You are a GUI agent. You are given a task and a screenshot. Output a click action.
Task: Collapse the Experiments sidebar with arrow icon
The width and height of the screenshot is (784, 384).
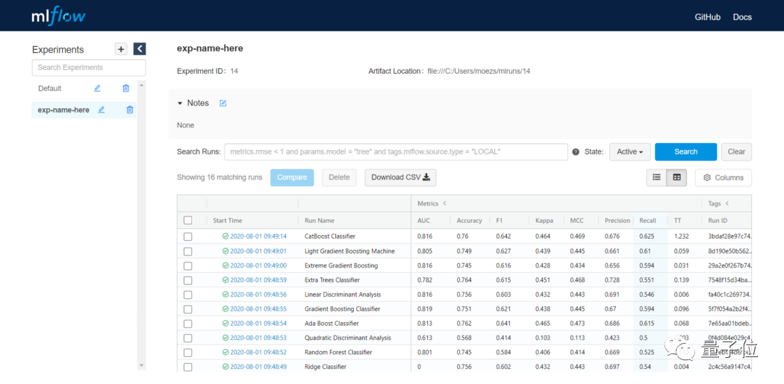tap(140, 49)
